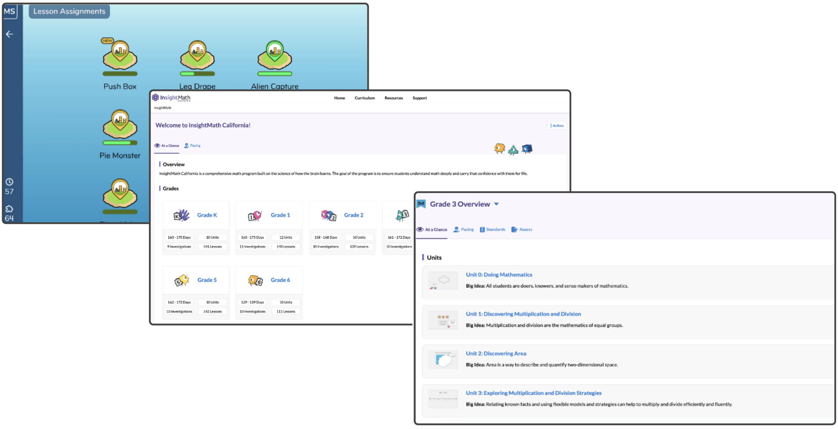This screenshot has width=838, height=429.
Task: Click the MS avatar badge
Action: pos(10,11)
